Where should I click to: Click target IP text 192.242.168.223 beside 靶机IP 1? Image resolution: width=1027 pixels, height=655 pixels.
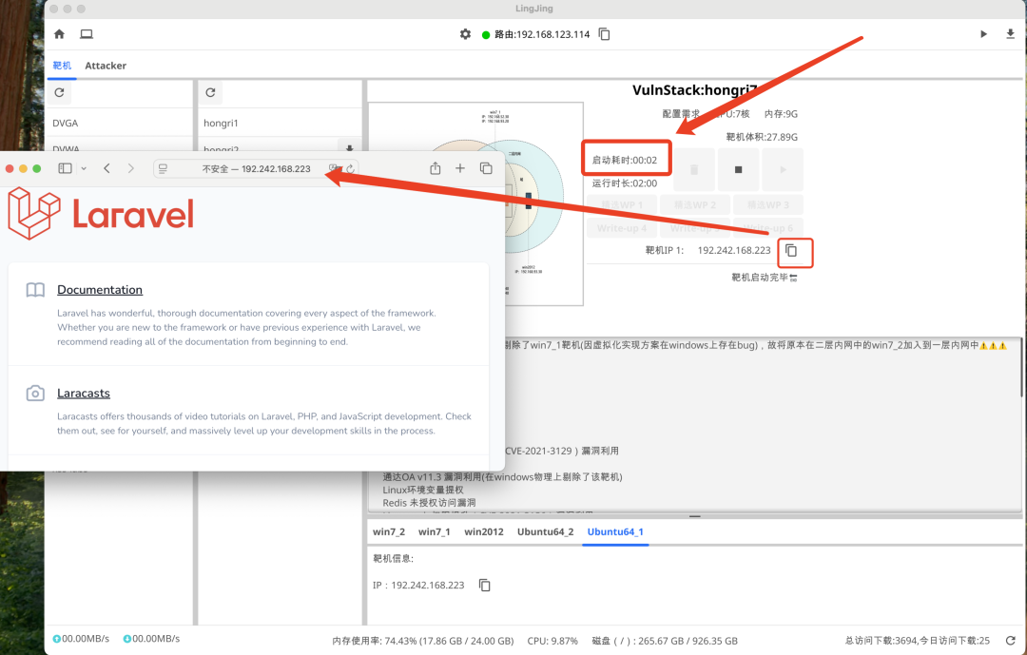pos(734,250)
